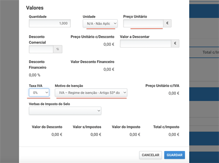Click the Valor do Desconto total value
The height and width of the screenshot is (163, 219).
coord(57,134)
